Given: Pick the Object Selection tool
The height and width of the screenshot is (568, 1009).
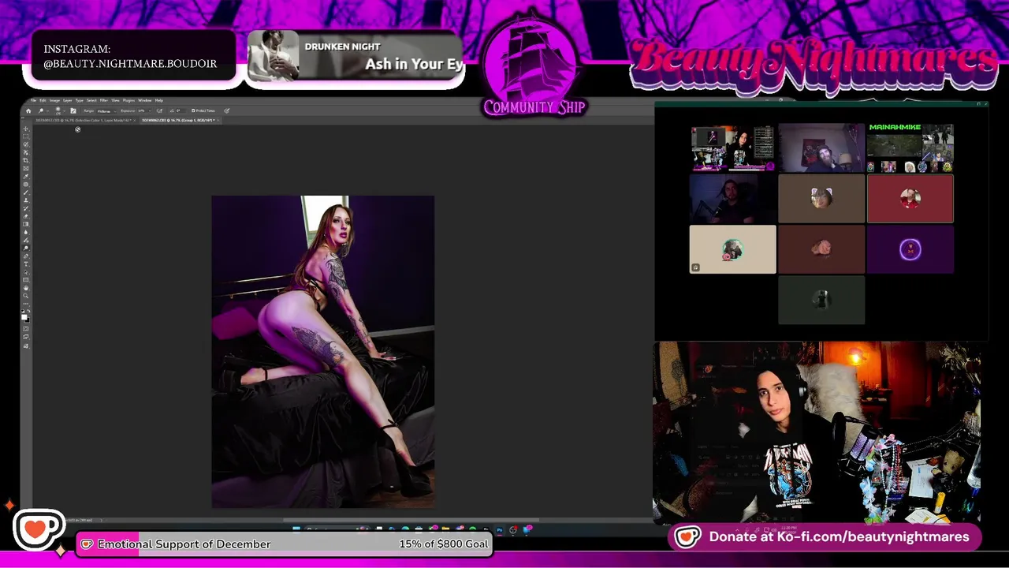Looking at the screenshot, I should (x=26, y=152).
